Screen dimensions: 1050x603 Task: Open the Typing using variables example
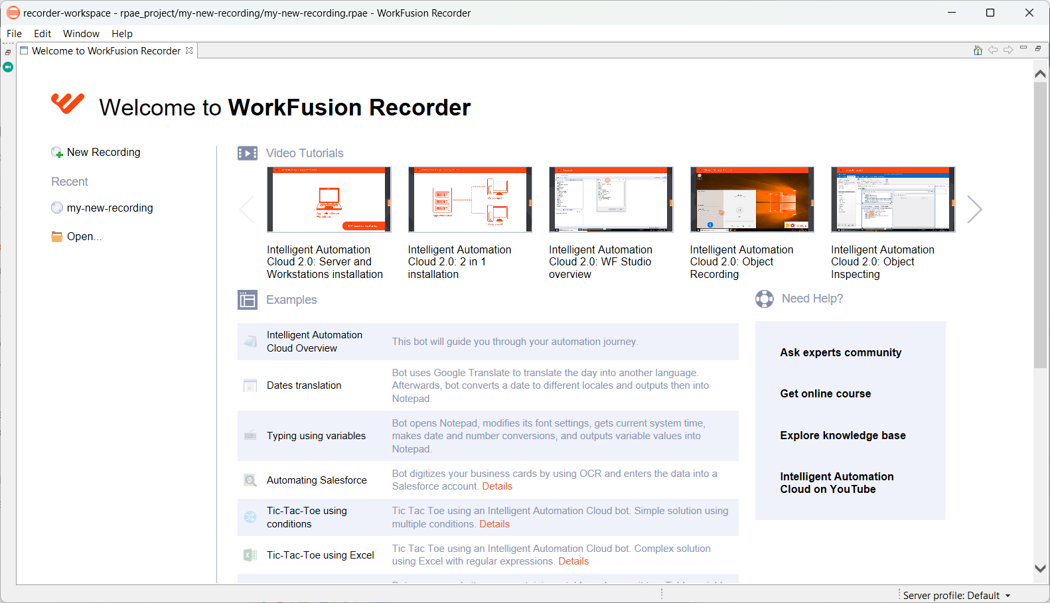(316, 436)
